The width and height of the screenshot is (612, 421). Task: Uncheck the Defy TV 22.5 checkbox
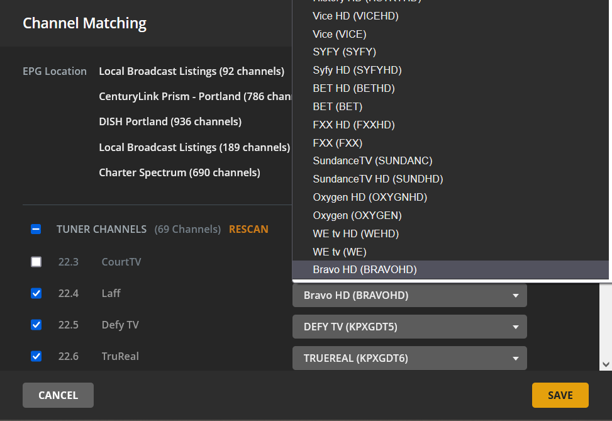tap(36, 325)
